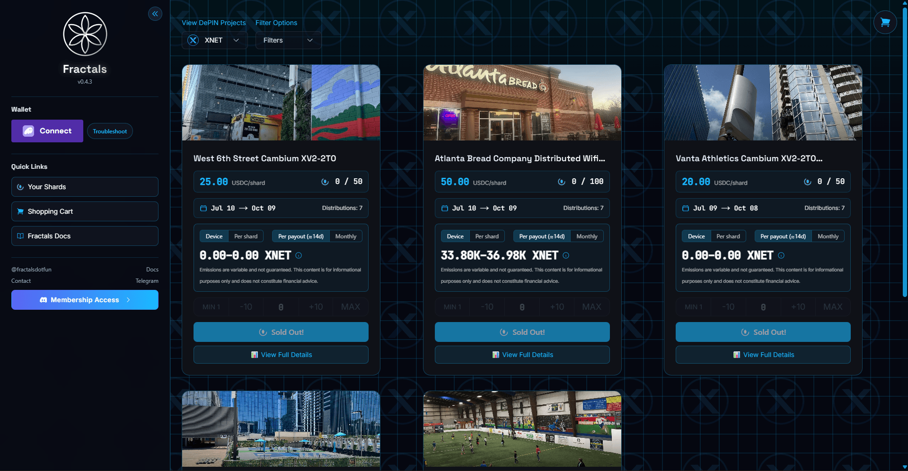
Task: Click MIN 1 on West 6th Street card
Action: pyautogui.click(x=211, y=307)
